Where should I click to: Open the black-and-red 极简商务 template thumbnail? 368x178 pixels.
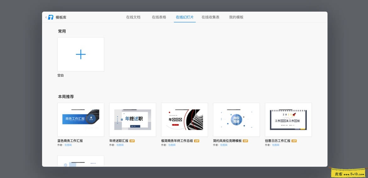point(184,120)
